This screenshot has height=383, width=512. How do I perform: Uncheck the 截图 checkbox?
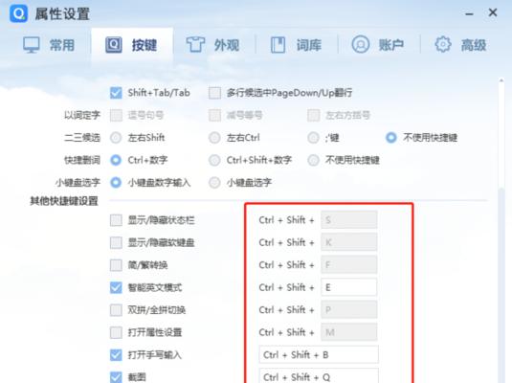point(116,377)
